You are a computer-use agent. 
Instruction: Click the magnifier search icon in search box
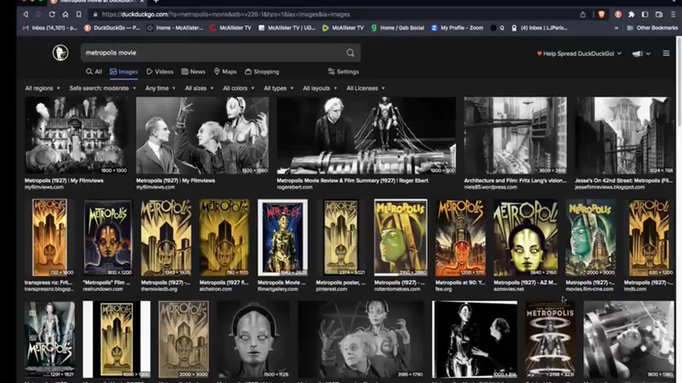[350, 53]
